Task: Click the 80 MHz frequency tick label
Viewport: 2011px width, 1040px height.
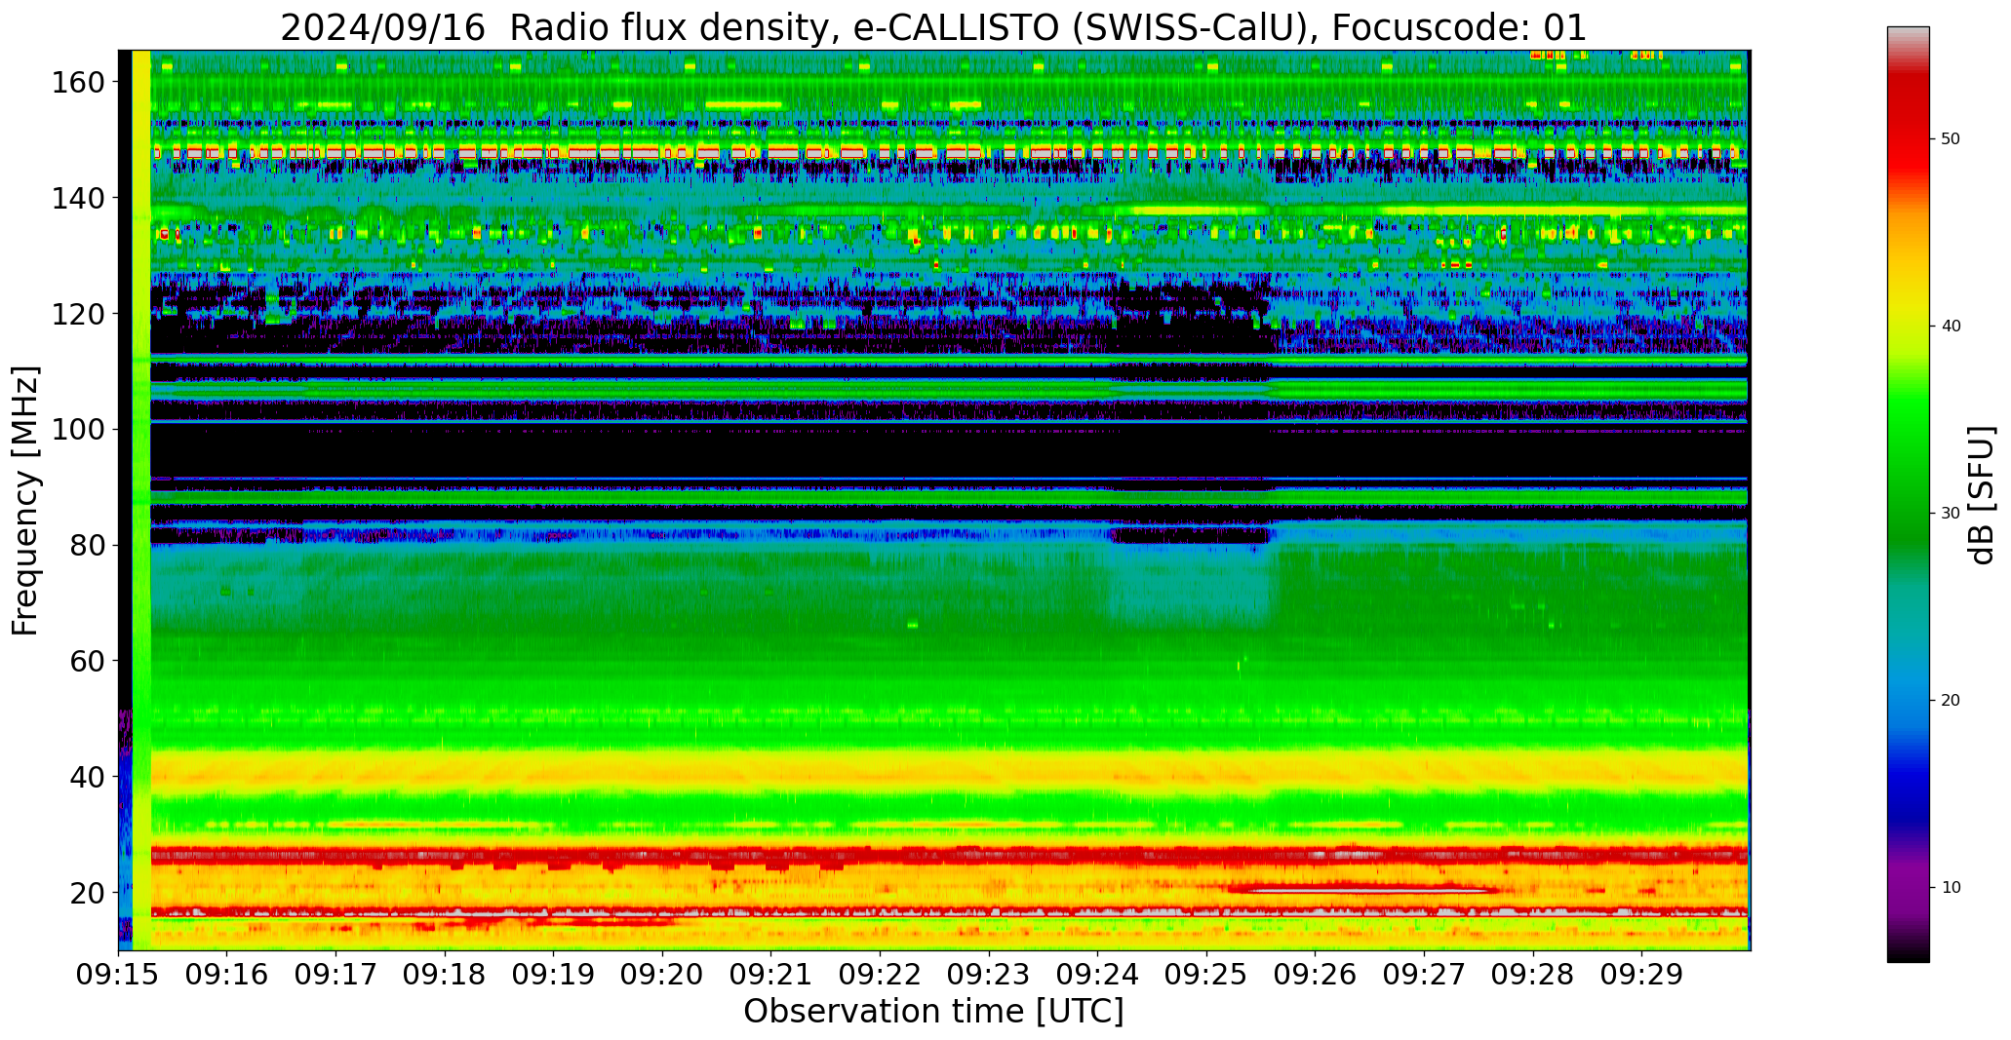Action: [x=86, y=546]
